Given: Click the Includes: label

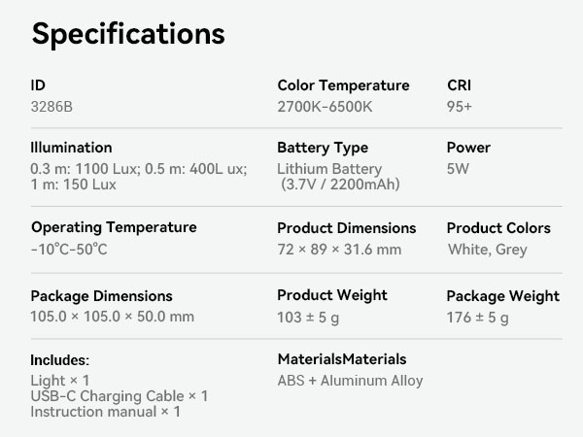Looking at the screenshot, I should 59,359.
